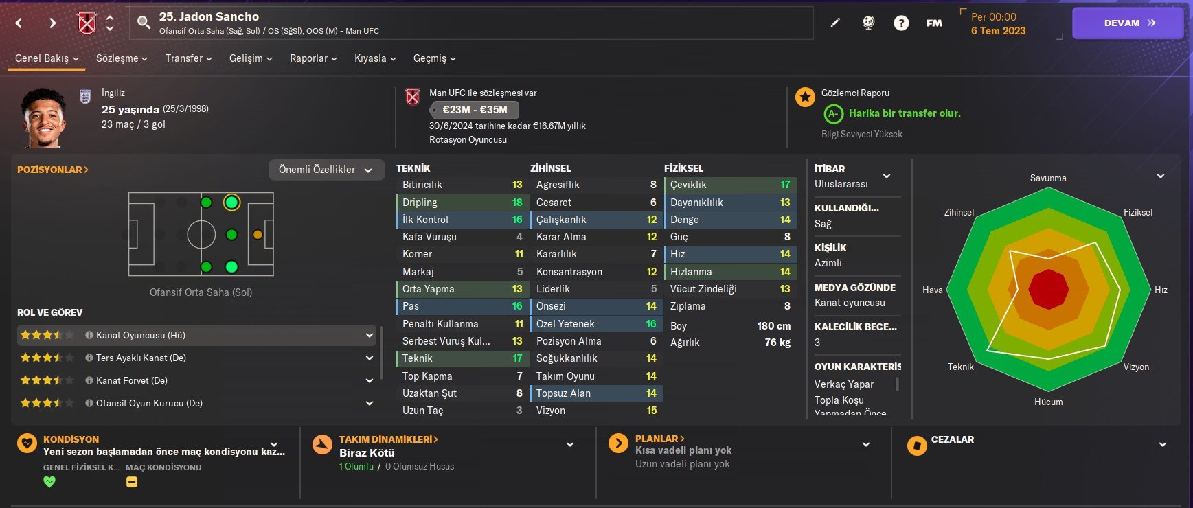The image size is (1193, 508).
Task: Click info icon beside Kanat Oyuncusu (Hü)
Action: point(89,335)
